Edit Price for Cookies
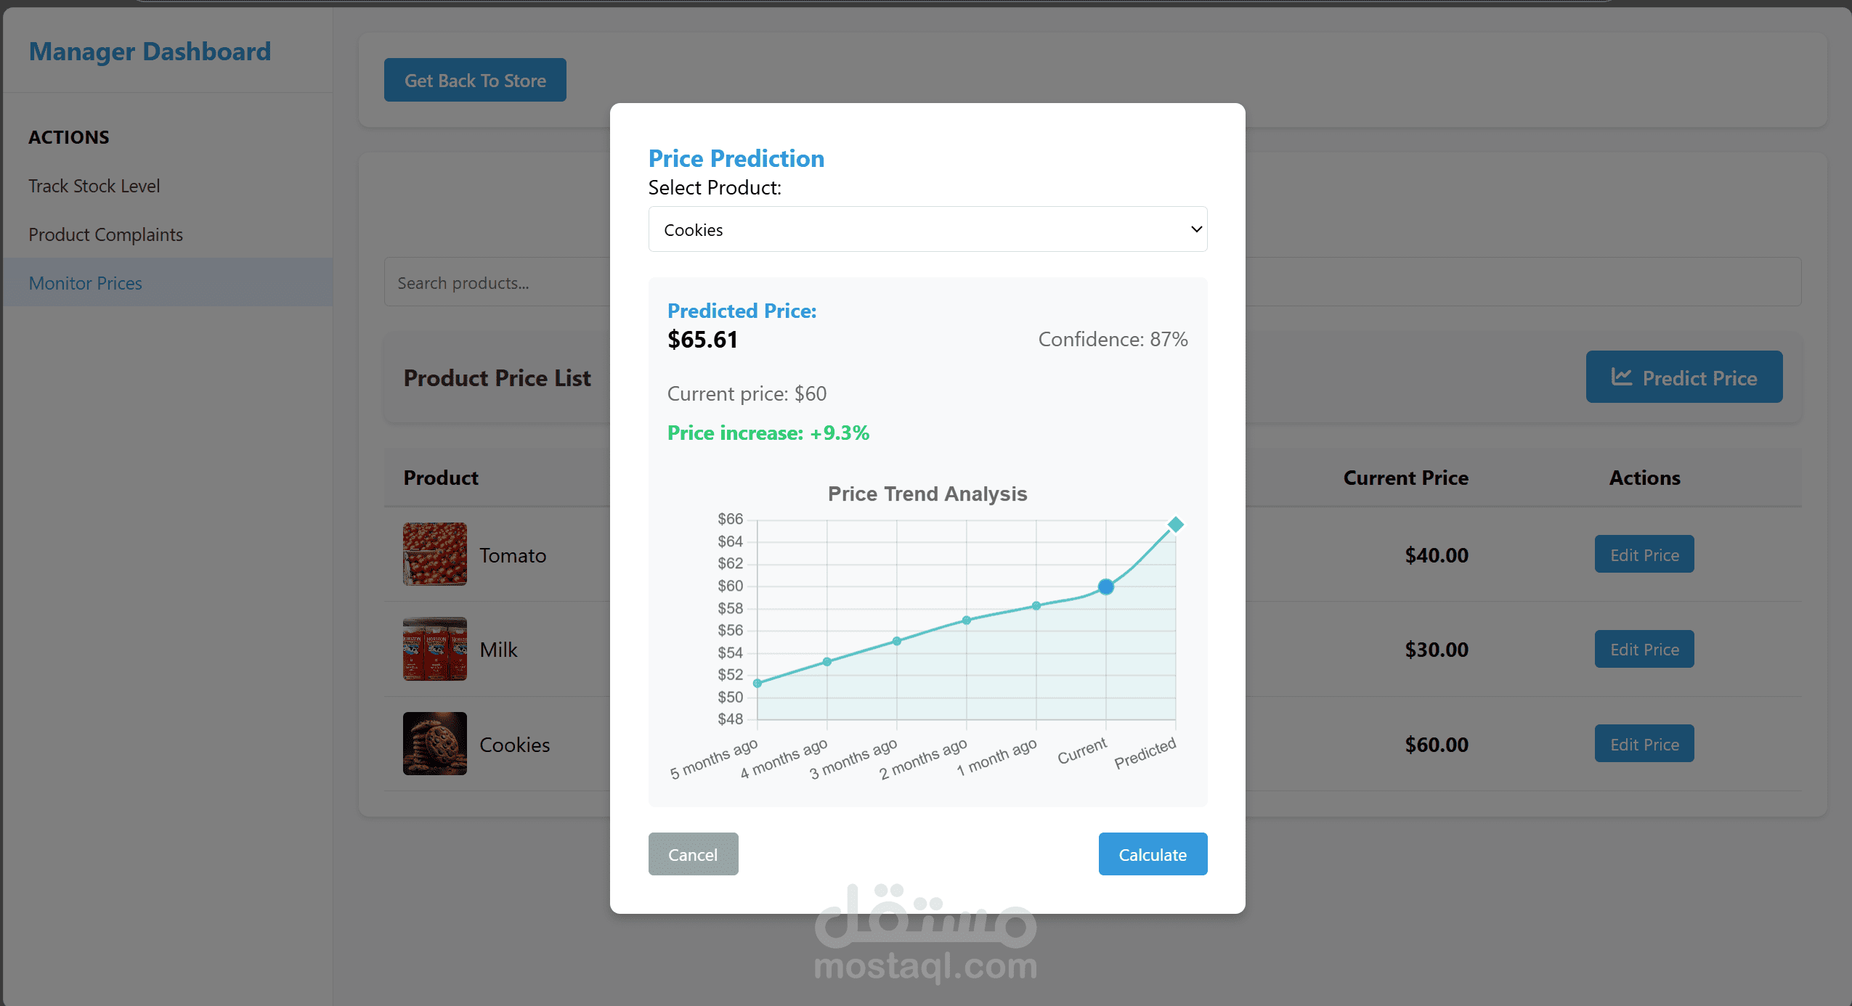The height and width of the screenshot is (1006, 1852). coord(1644,744)
